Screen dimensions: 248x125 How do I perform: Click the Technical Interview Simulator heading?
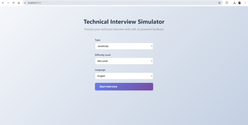[124, 22]
